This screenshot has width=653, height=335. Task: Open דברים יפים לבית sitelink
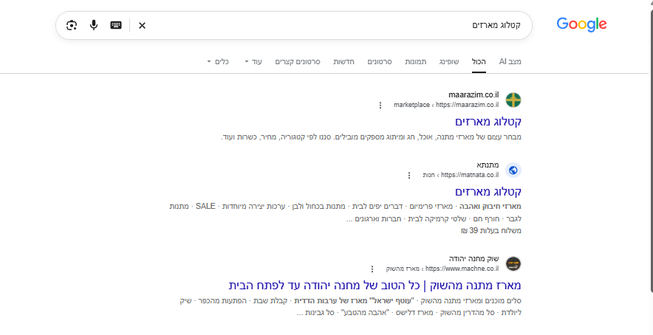tap(378, 207)
